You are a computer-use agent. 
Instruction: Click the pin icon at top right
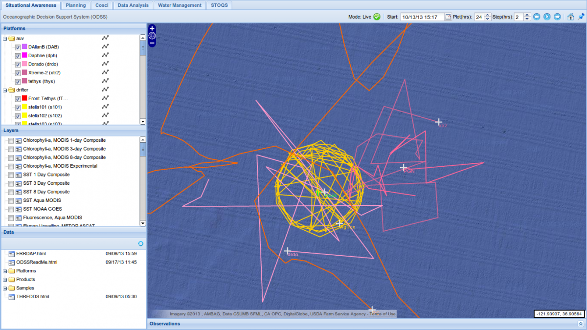point(581,17)
